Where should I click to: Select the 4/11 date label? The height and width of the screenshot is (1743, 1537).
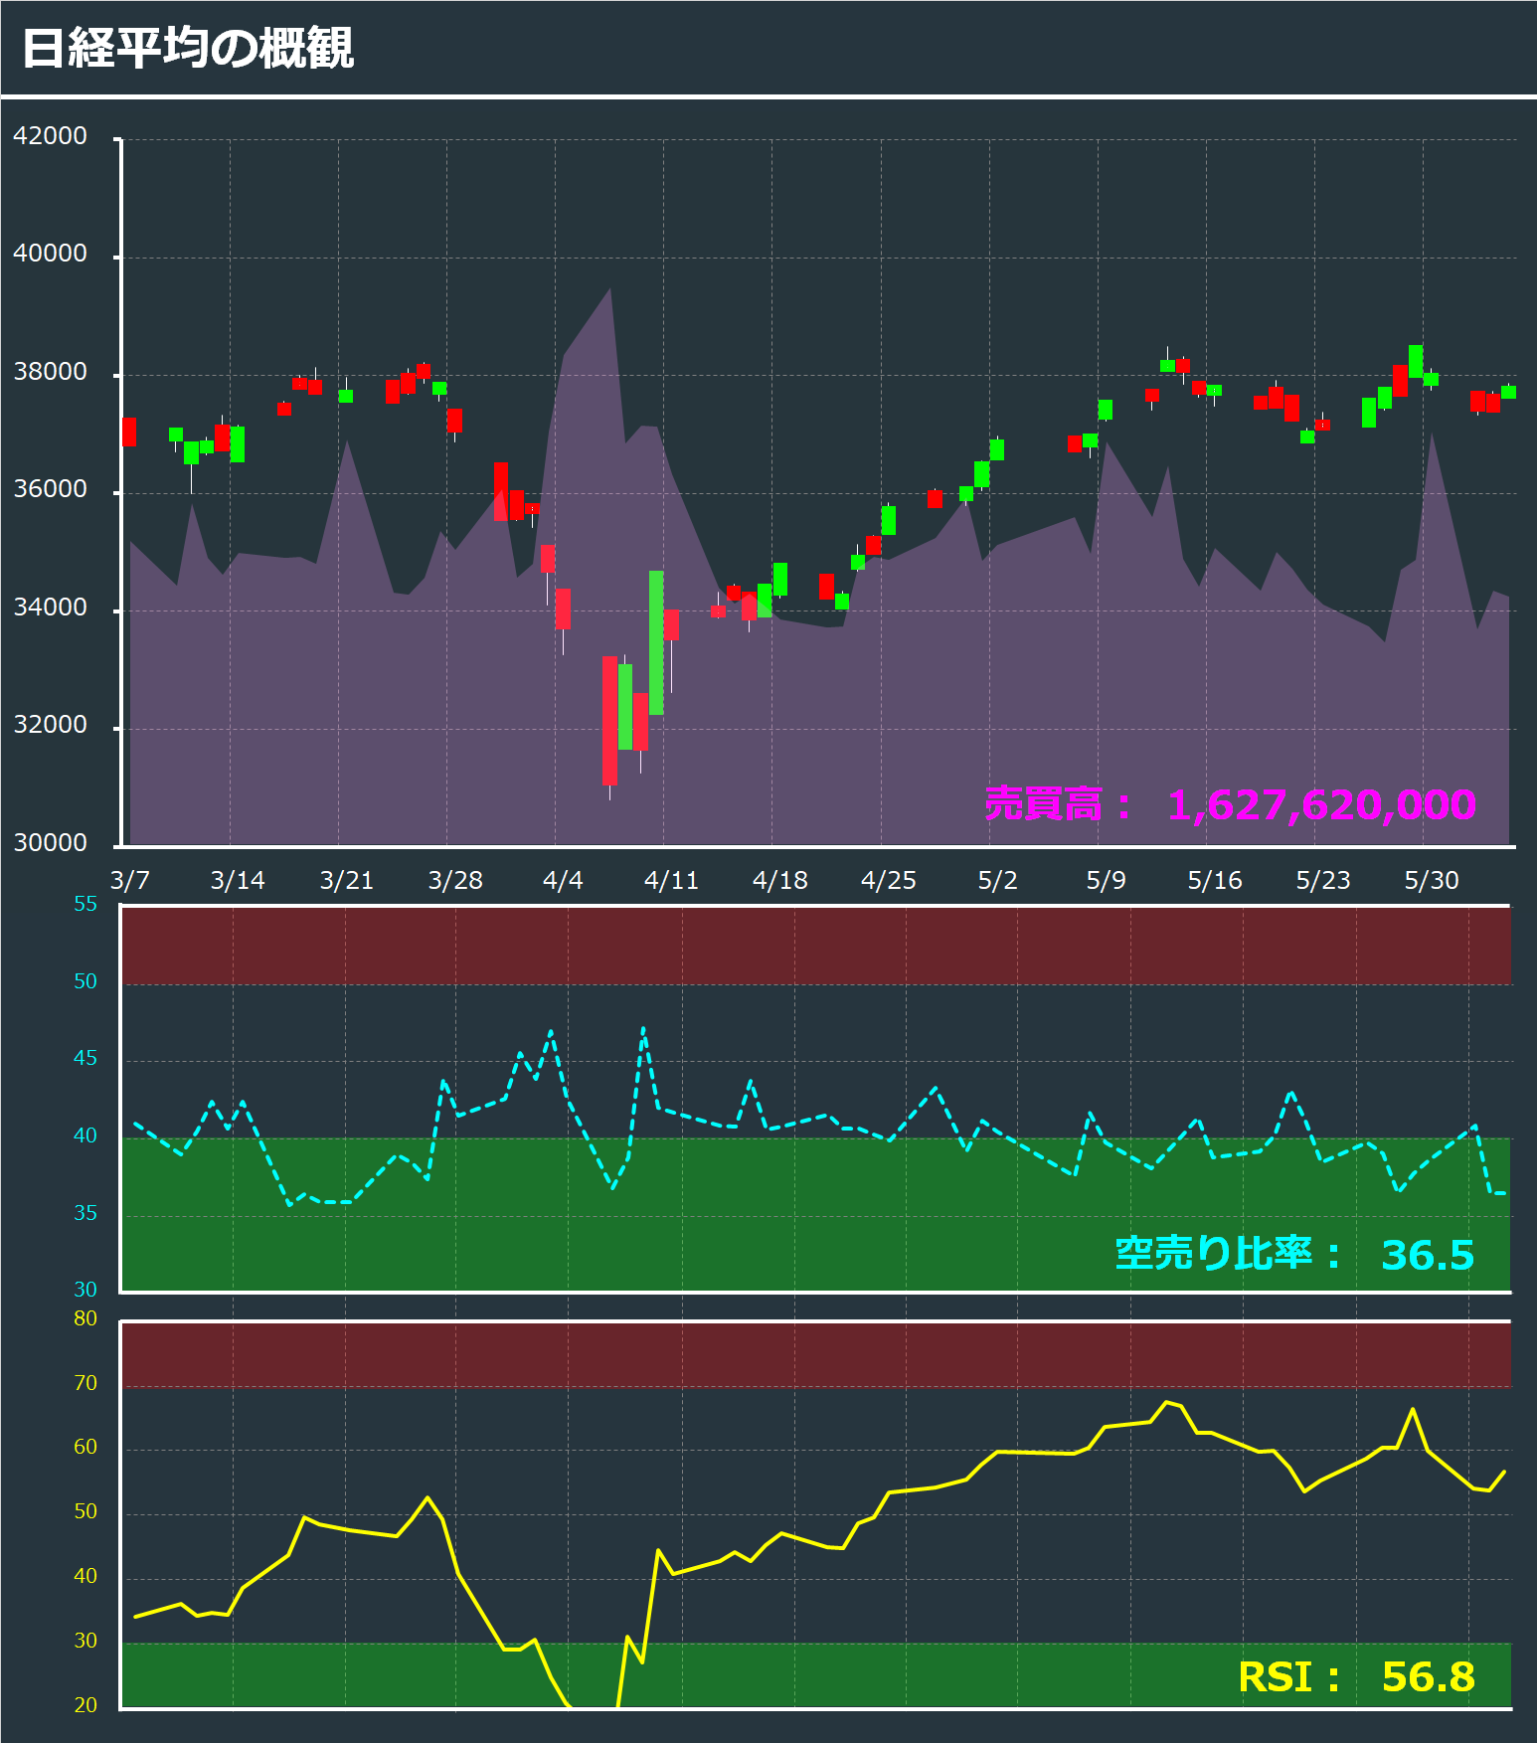point(671,880)
